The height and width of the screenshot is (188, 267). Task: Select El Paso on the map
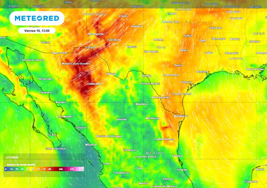click(x=90, y=48)
